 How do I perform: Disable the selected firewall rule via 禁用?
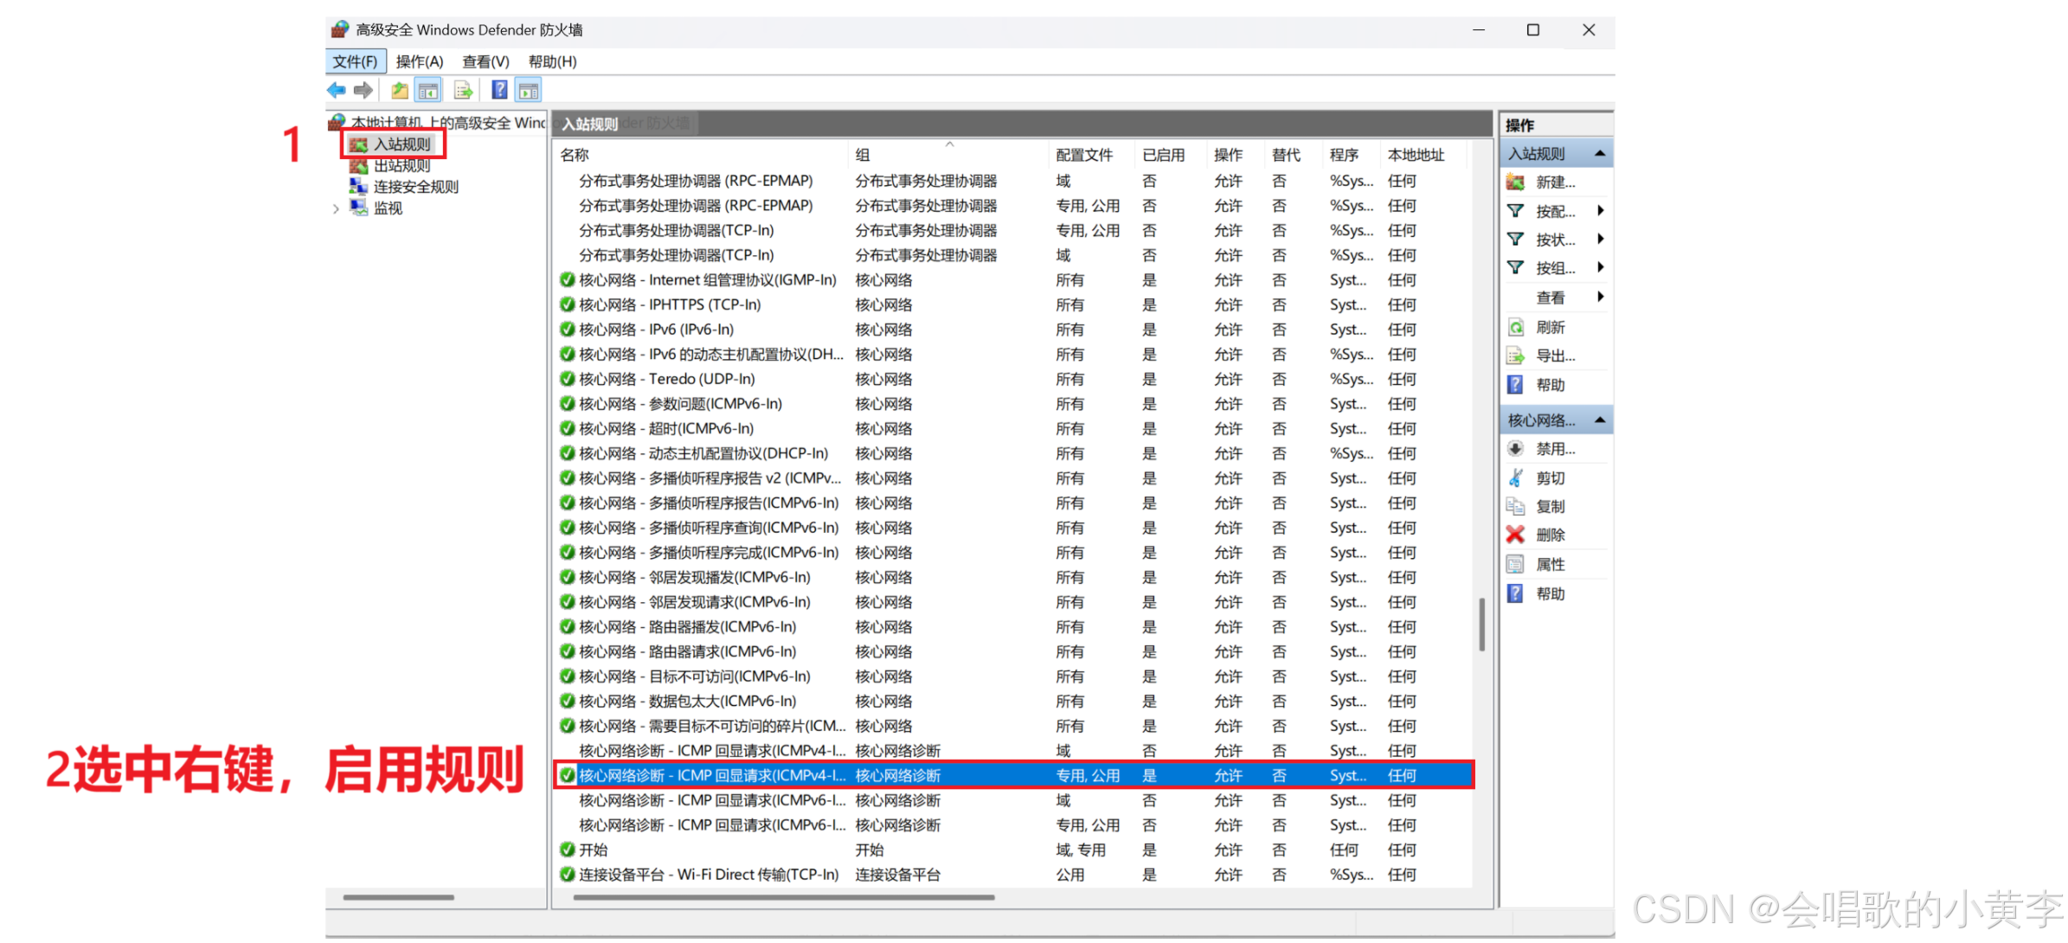pyautogui.click(x=1550, y=448)
